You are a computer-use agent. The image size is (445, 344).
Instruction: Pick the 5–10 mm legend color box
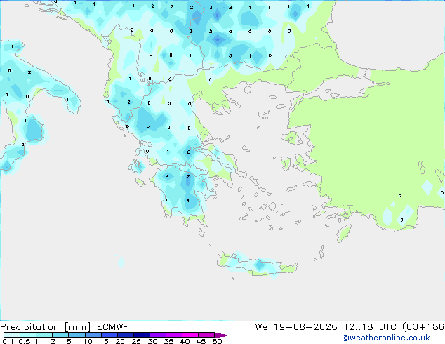[77, 335]
